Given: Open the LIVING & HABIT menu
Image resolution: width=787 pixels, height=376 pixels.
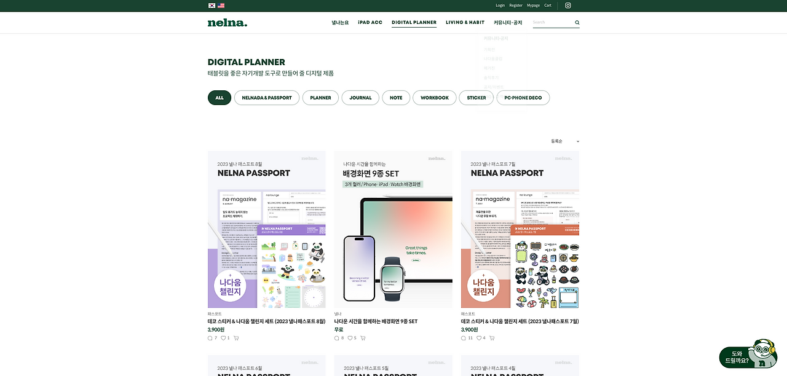Looking at the screenshot, I should point(465,23).
